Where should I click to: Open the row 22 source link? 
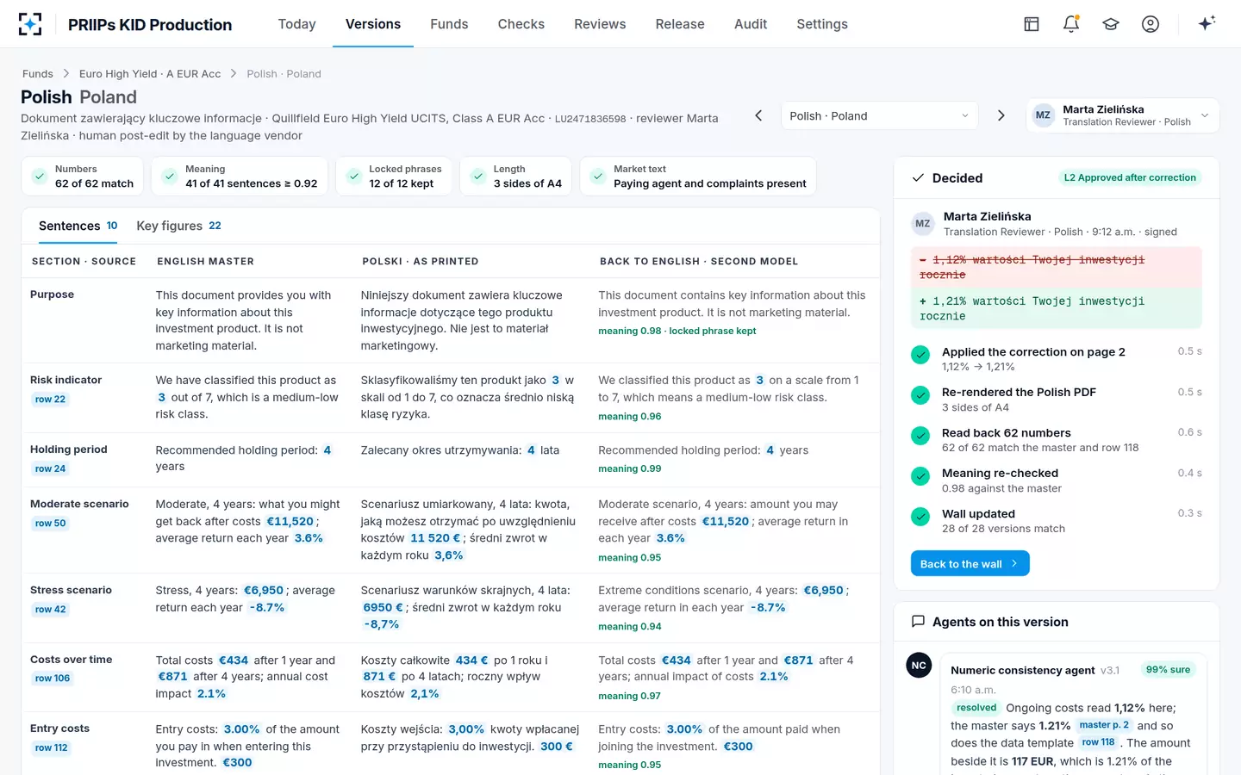(50, 400)
